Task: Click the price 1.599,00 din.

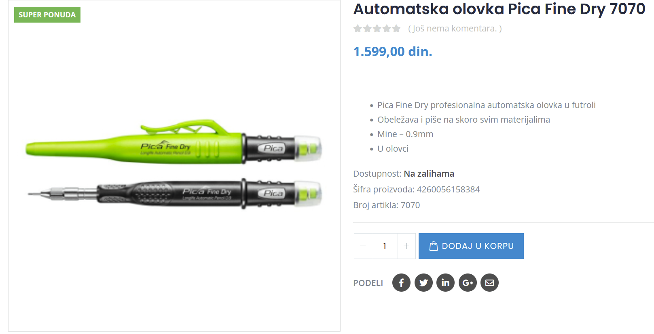Action: [x=393, y=52]
